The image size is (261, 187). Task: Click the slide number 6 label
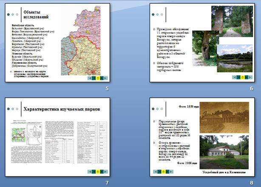(252, 88)
